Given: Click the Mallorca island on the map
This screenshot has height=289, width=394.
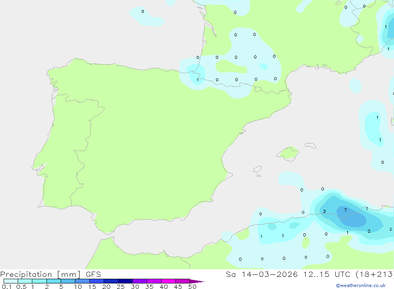Looking at the screenshot, I should coord(288,153).
